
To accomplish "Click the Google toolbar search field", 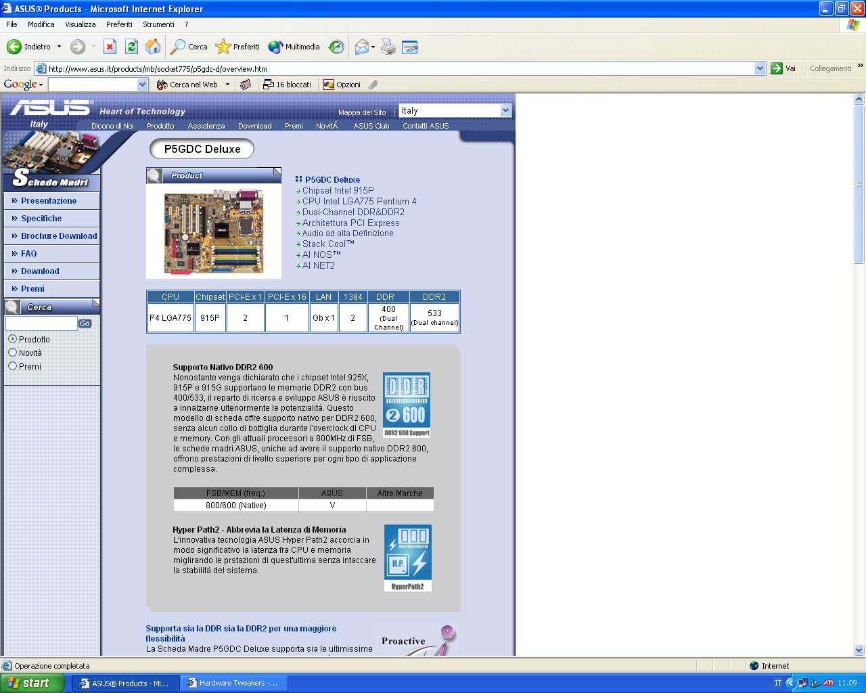I will (93, 85).
